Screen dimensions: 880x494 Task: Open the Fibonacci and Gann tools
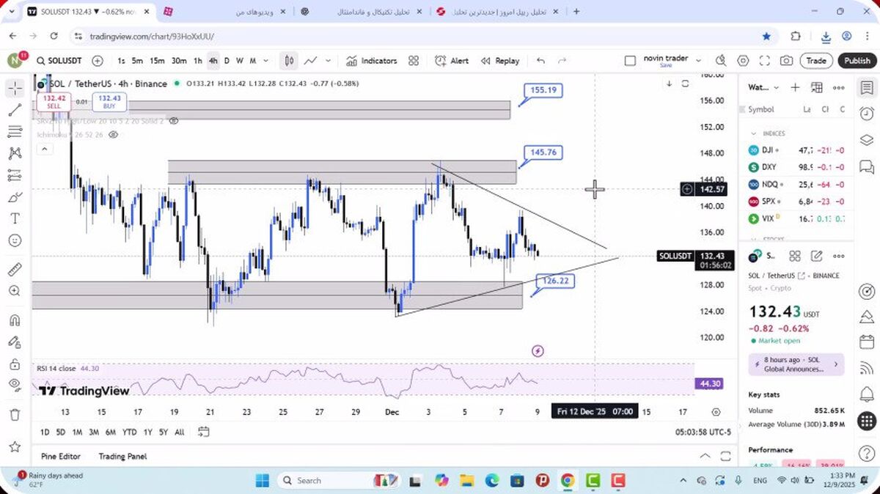[x=15, y=132]
